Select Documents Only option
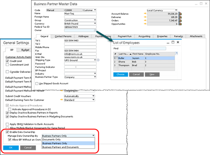The image size is (210, 155). (x=68, y=139)
